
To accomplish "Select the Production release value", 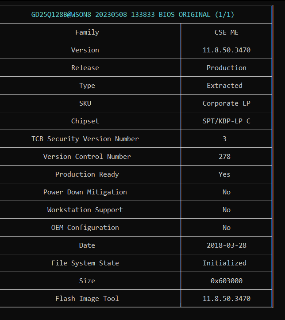I will [x=226, y=68].
